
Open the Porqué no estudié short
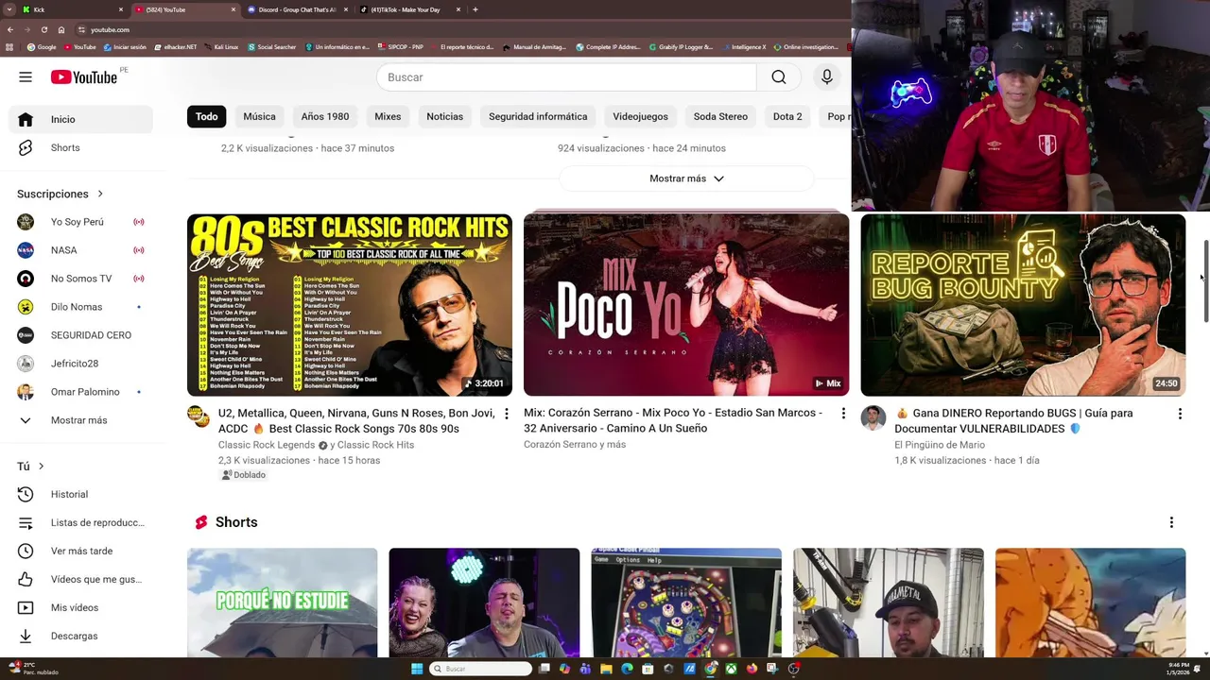(x=282, y=603)
